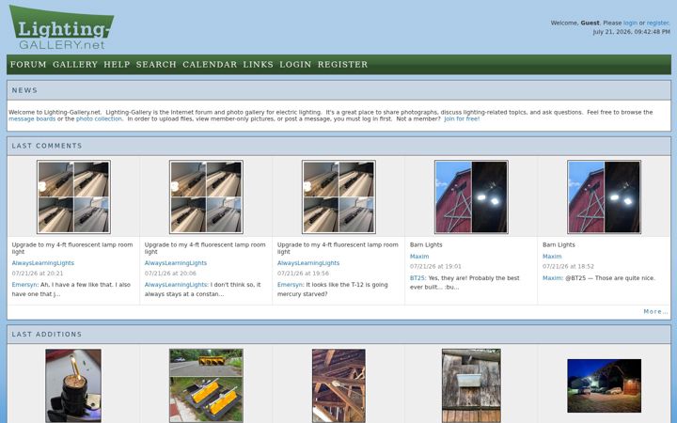
Task: Open the wooden rafters thumbnail
Action: [x=338, y=385]
